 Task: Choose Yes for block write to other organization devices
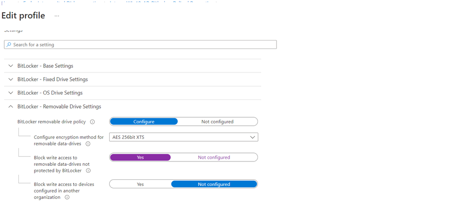(x=140, y=184)
